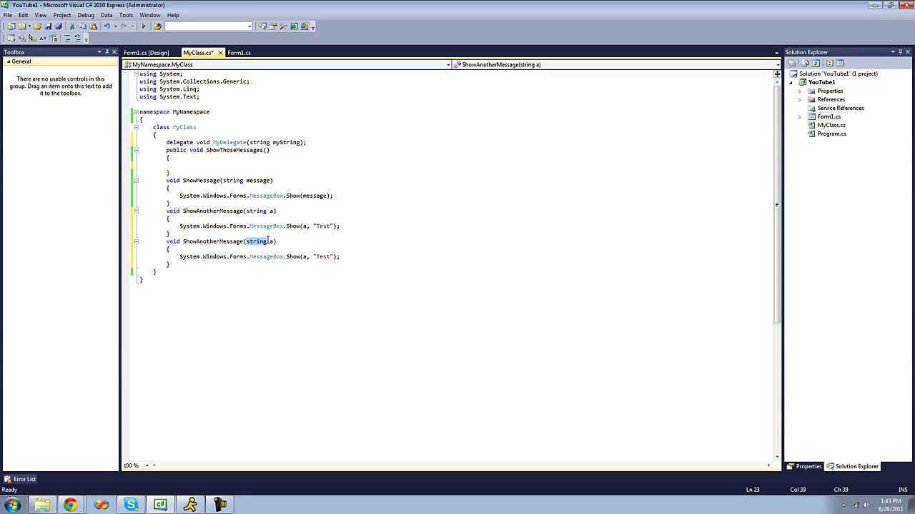Select MyClass.cs in Solution Explorer
915x514 pixels.
(x=831, y=126)
